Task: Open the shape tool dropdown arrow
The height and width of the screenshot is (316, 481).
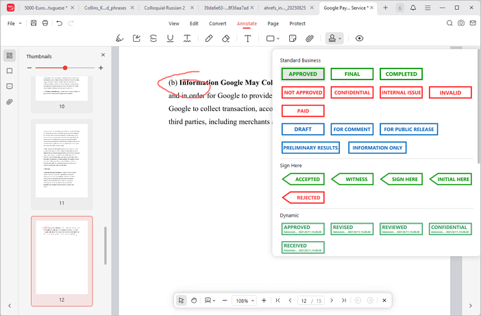Action: pyautogui.click(x=279, y=38)
